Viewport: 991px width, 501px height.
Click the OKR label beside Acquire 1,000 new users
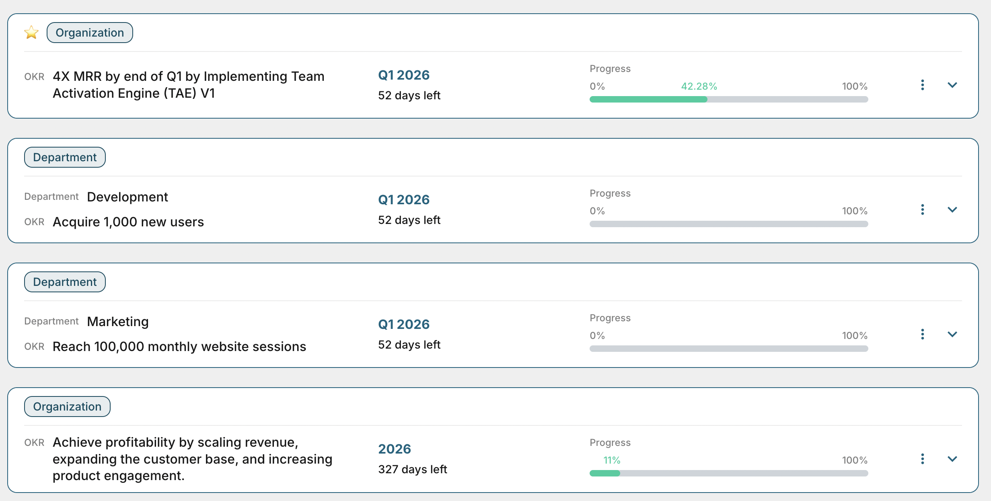34,222
